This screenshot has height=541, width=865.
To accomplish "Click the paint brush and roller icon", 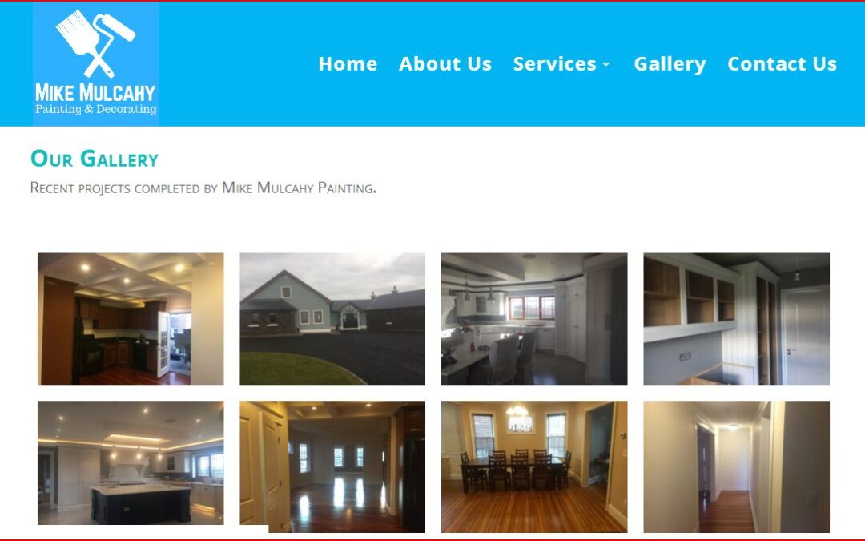I will point(95,43).
